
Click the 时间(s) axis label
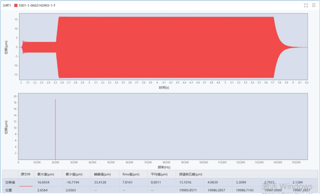click(x=164, y=88)
